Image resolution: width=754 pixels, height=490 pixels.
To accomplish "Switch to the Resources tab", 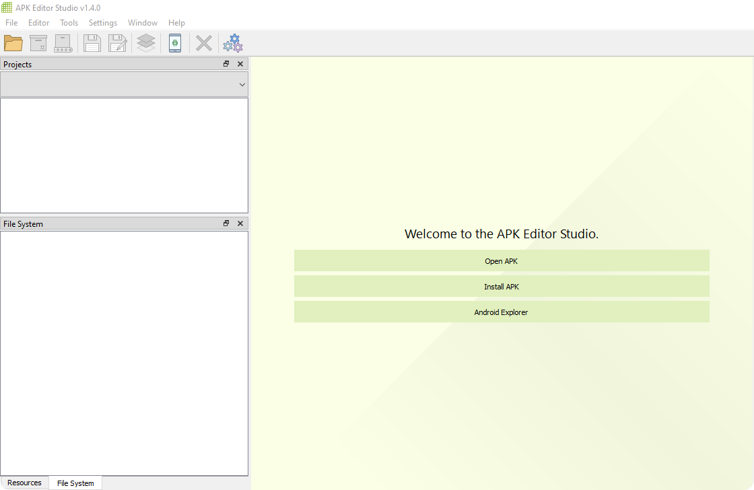I will pyautogui.click(x=24, y=483).
